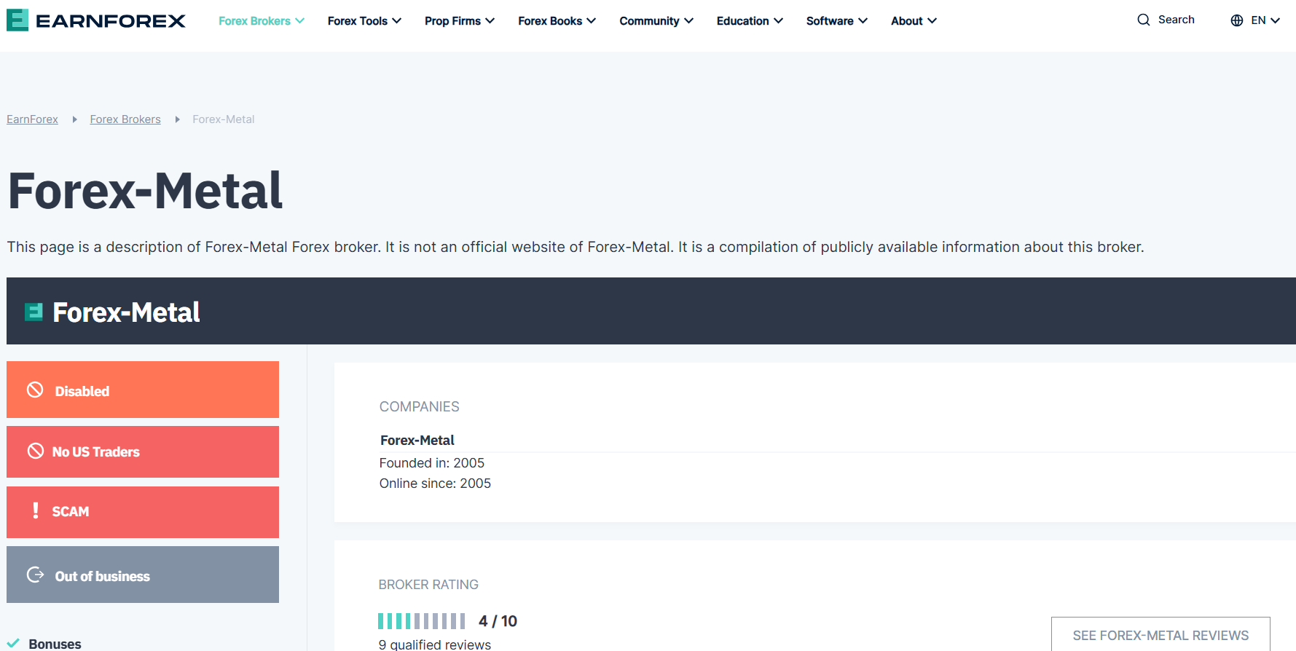Screen dimensions: 1296x651
Task: Click breadcrumb arrow after Forex Brokers
Action: 177,119
